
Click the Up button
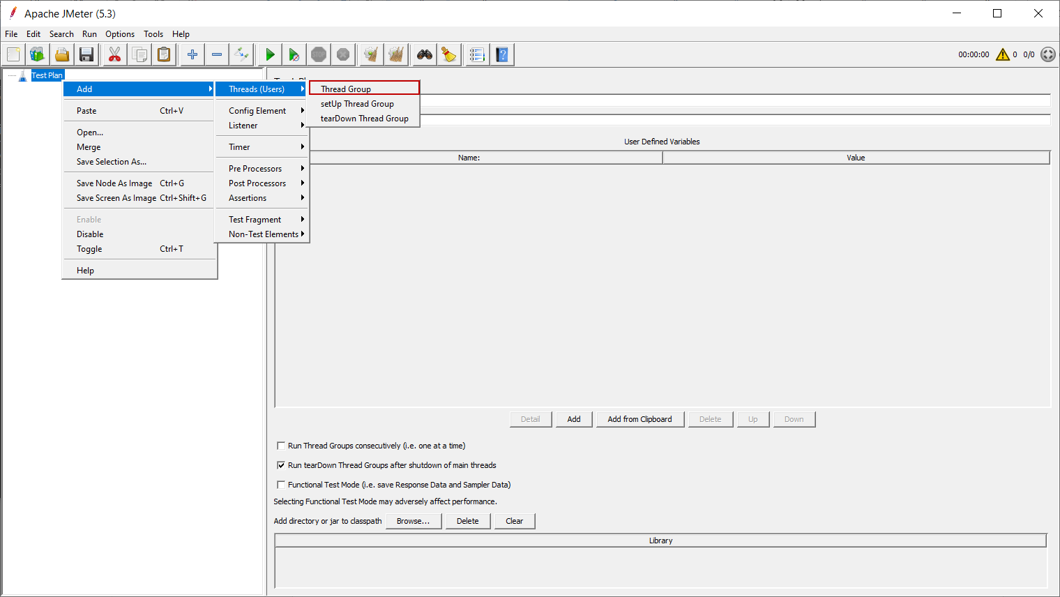753,419
